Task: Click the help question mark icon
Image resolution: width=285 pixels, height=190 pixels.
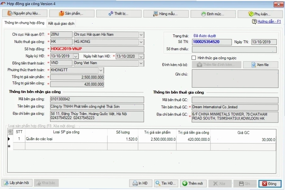Action: point(254,22)
